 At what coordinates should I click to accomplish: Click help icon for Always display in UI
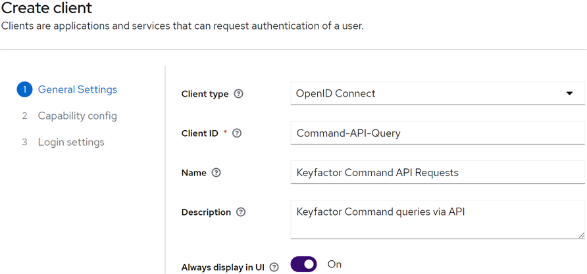tap(274, 267)
